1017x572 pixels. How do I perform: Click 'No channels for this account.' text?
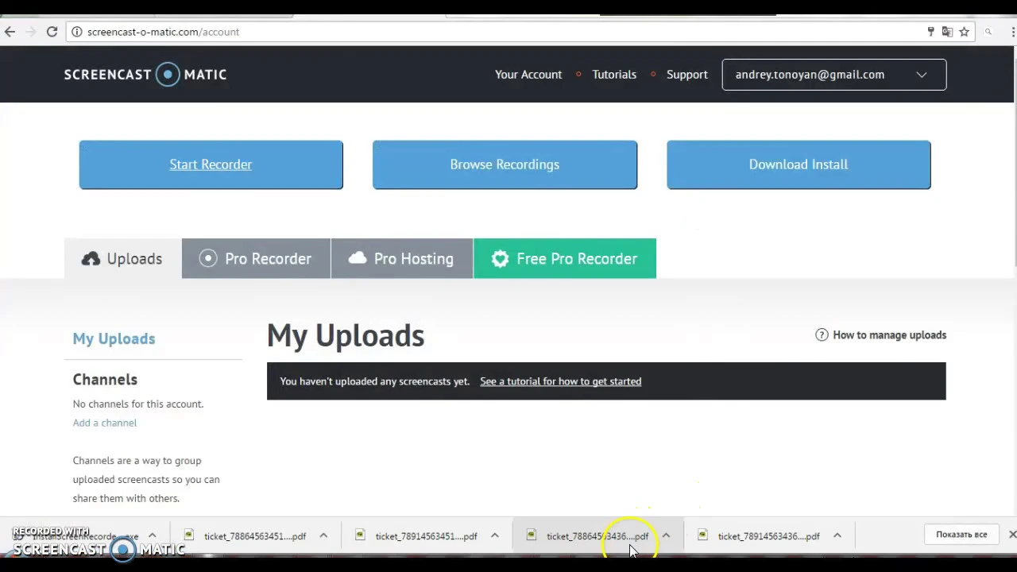(138, 404)
